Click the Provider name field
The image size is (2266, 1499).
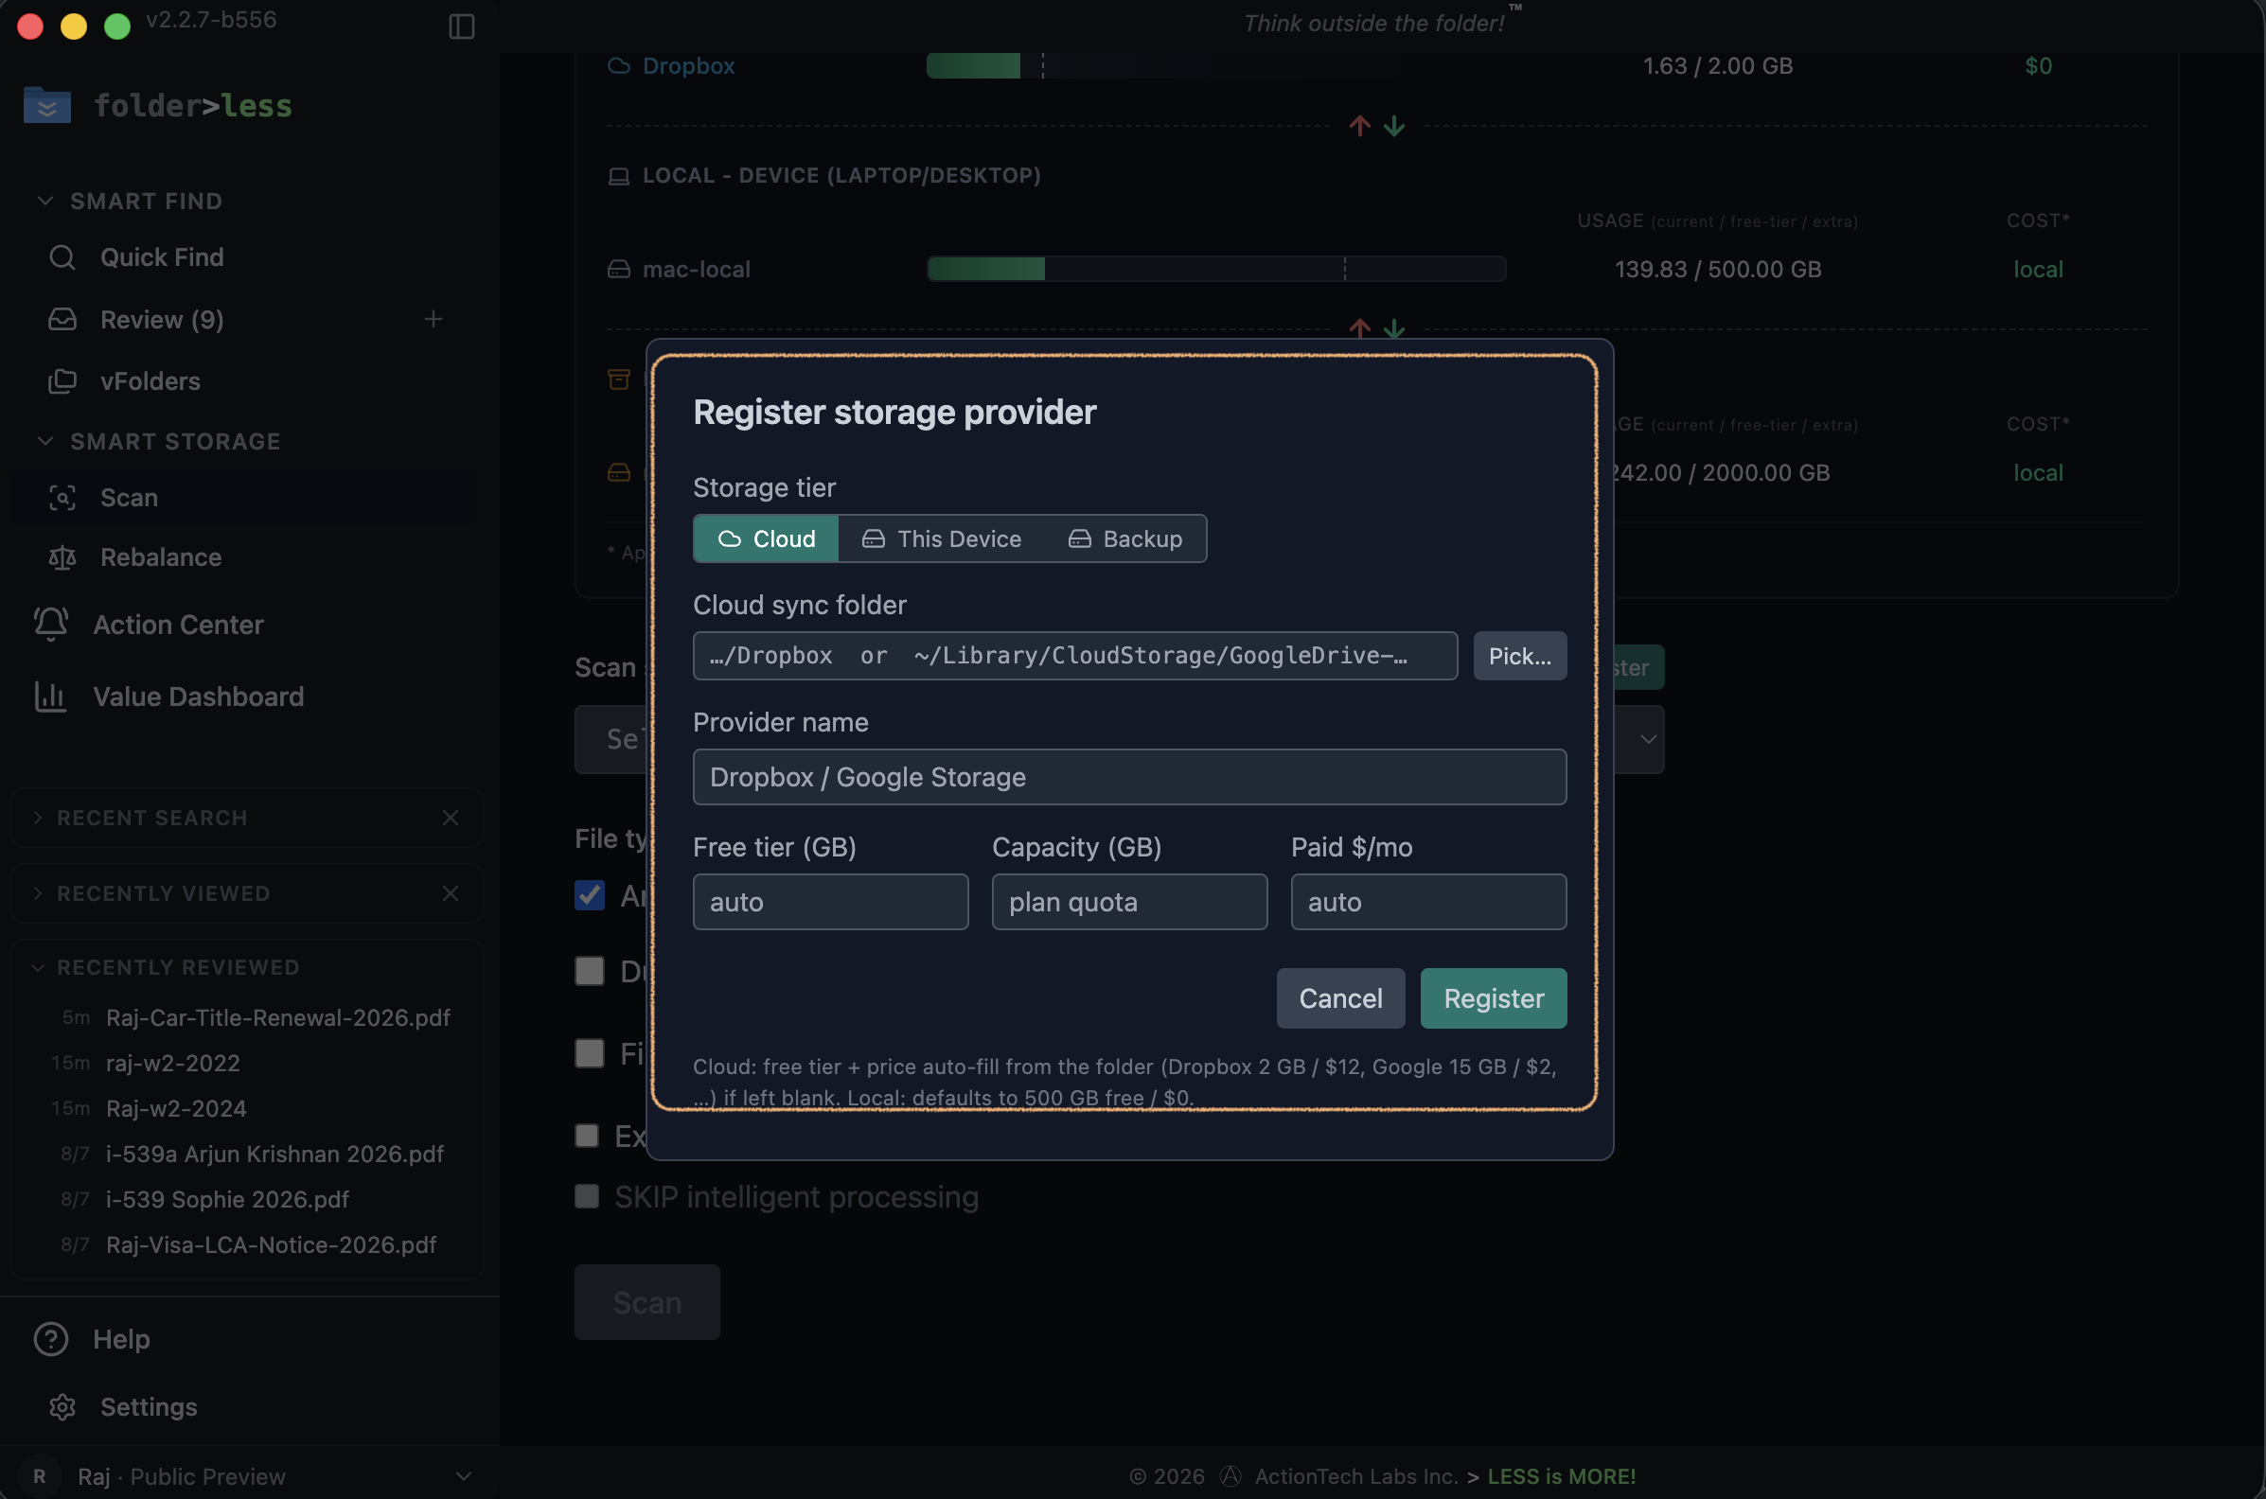pos(1129,777)
